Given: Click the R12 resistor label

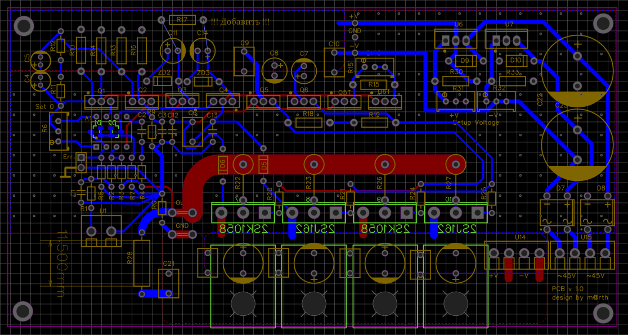Looking at the screenshot, I should [53, 46].
